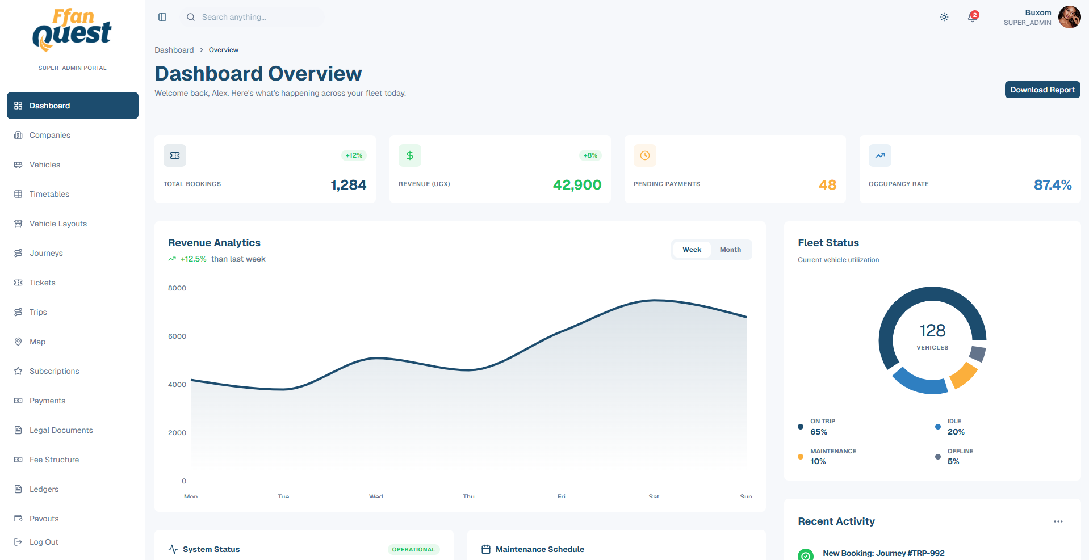Click the 87.4% occupancy rate value

coord(1053,185)
